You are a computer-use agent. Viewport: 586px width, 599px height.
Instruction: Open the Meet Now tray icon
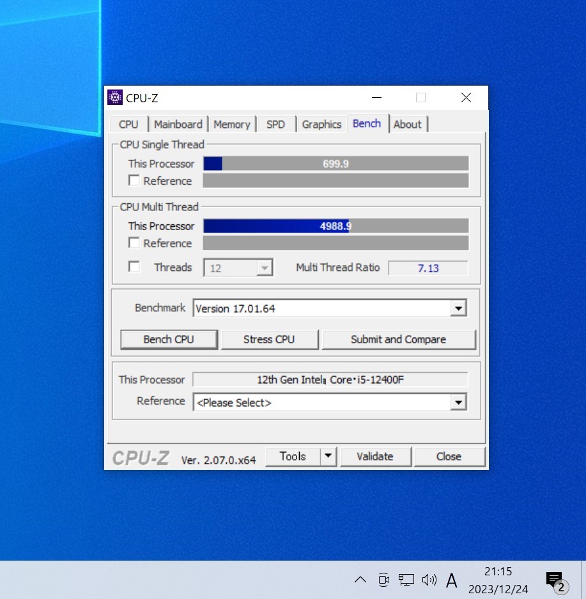383,580
